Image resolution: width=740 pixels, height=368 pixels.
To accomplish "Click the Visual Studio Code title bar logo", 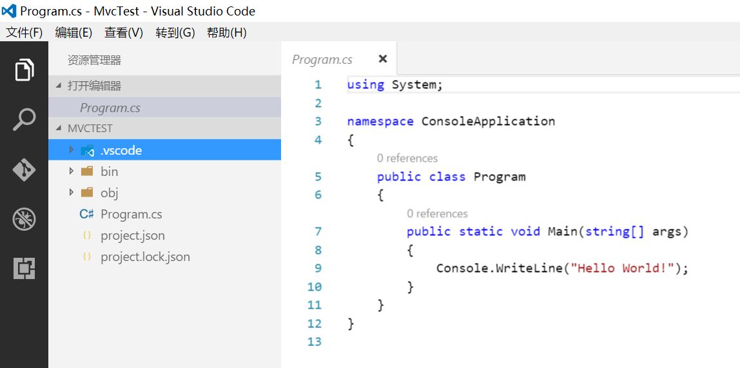I will [9, 11].
